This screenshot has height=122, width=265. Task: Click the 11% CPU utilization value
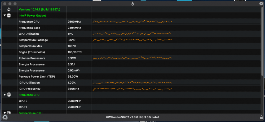point(70,34)
